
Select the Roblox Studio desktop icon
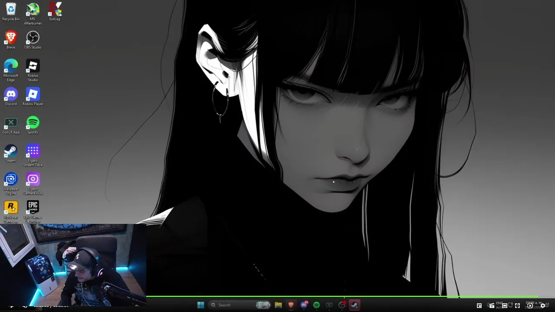tap(33, 71)
